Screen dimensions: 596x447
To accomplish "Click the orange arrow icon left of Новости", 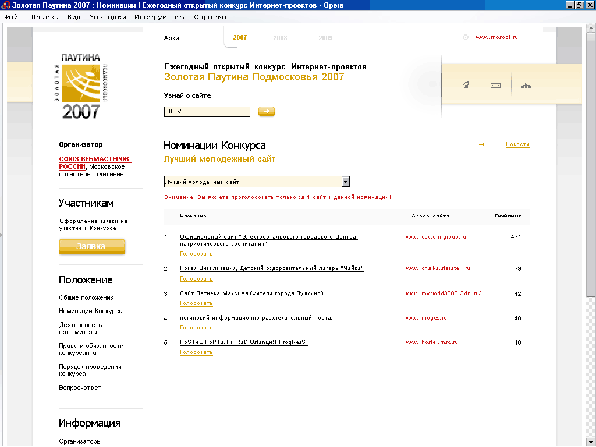I will pos(481,144).
